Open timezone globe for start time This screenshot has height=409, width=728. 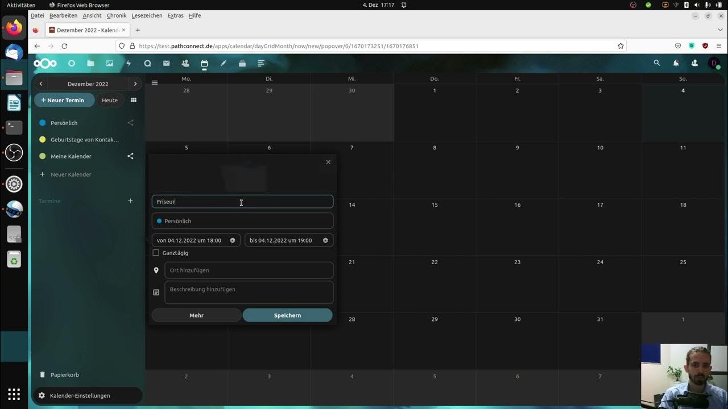(233, 240)
